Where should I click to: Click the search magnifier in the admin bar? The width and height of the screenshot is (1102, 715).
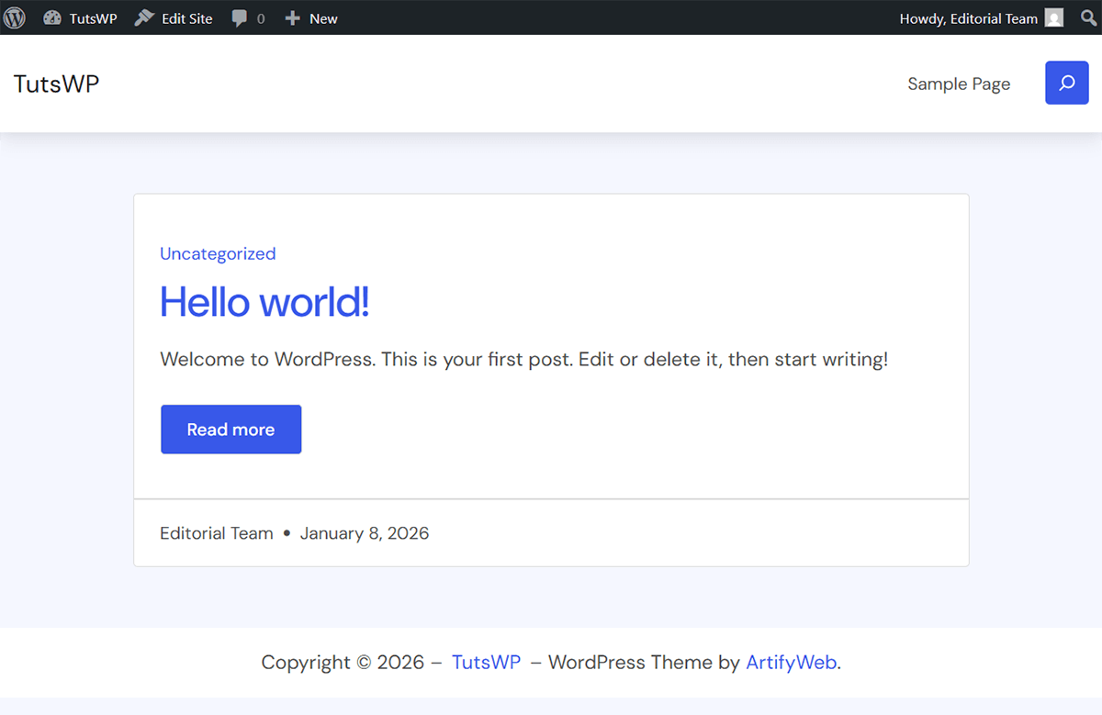pyautogui.click(x=1087, y=17)
